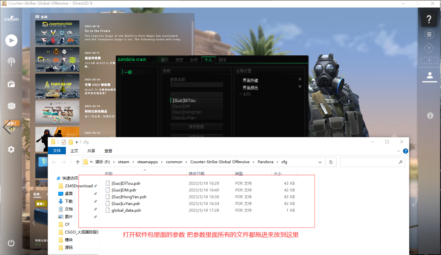
Task: Open recent locations dropdown in Explorer
Action: pos(71,162)
